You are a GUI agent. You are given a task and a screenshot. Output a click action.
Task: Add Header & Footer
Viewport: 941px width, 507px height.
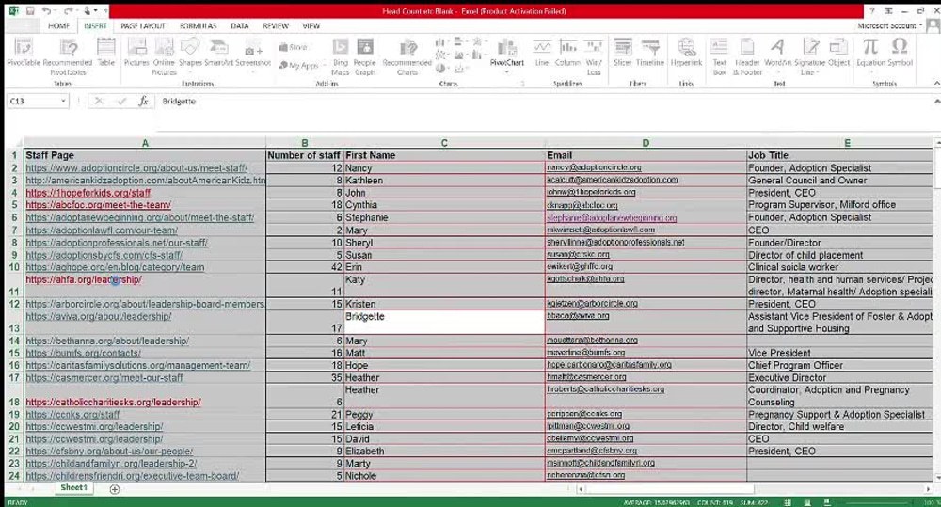coord(747,56)
